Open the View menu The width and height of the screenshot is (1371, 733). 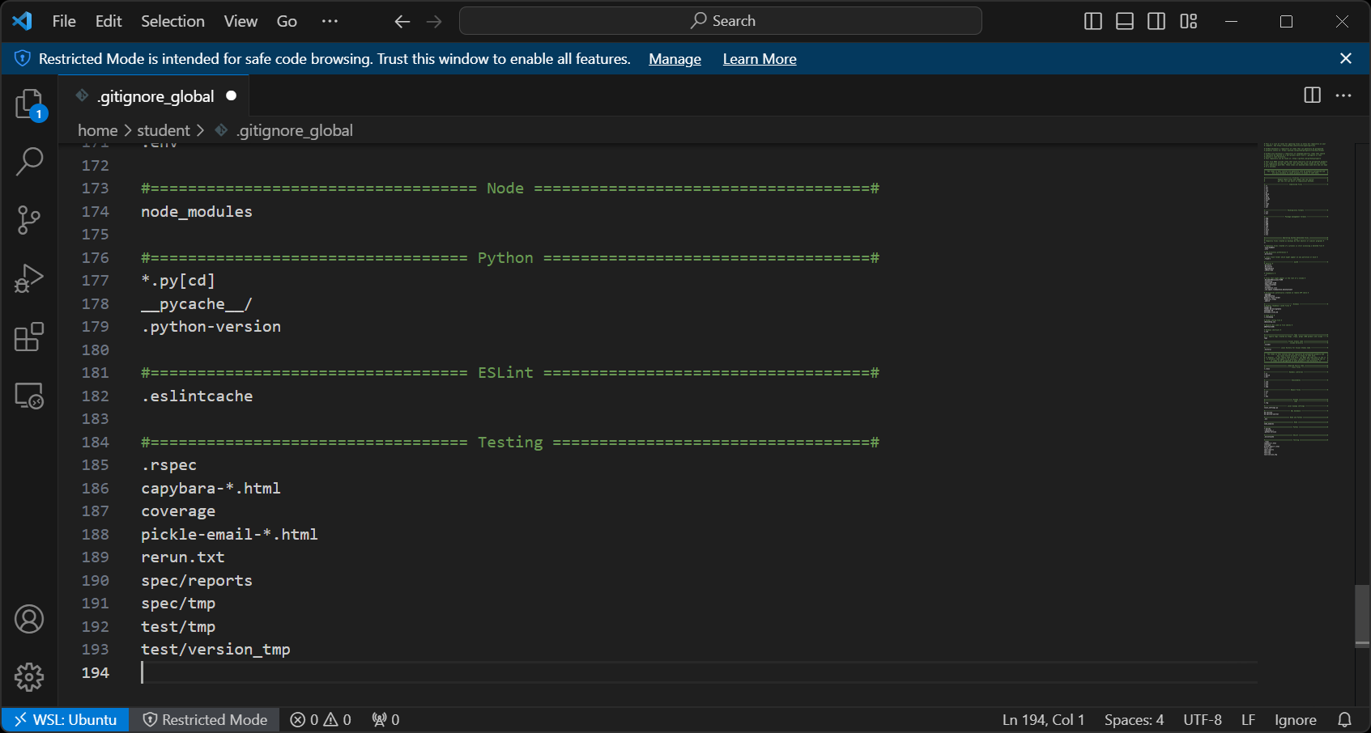point(240,21)
